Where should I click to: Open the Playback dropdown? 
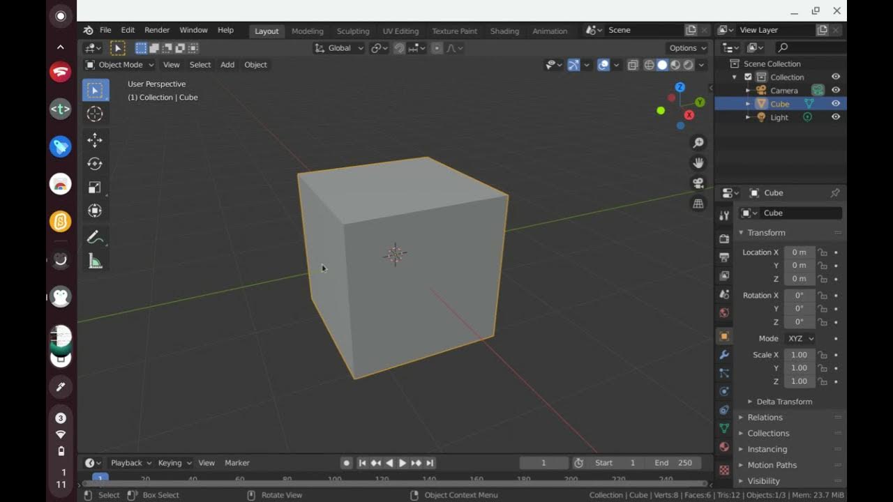point(131,463)
